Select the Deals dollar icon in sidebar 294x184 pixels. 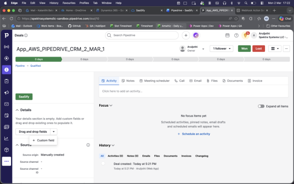pos(7,70)
